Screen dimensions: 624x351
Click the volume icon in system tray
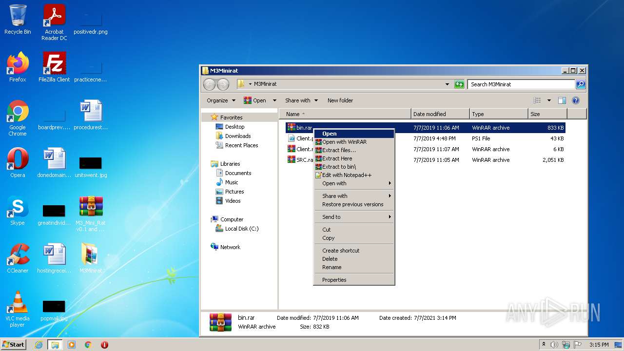(x=554, y=345)
